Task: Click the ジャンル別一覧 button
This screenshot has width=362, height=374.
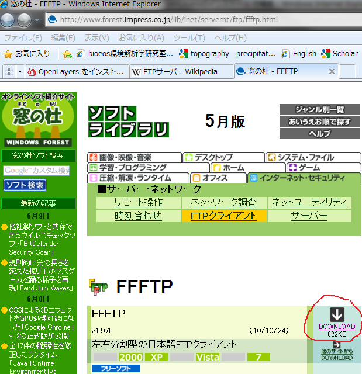Action: click(x=320, y=110)
